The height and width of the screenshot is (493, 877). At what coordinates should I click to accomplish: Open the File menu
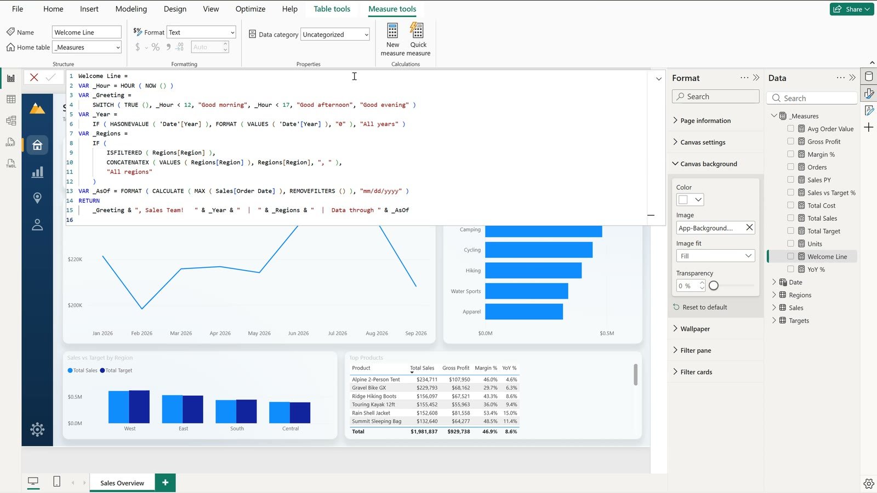tap(18, 9)
